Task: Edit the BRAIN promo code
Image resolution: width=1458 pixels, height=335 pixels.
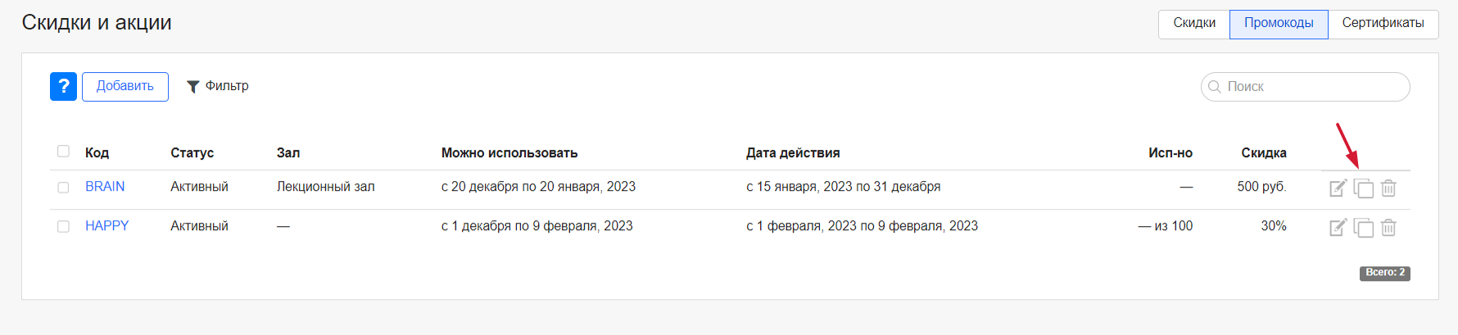Action: pyautogui.click(x=1338, y=188)
